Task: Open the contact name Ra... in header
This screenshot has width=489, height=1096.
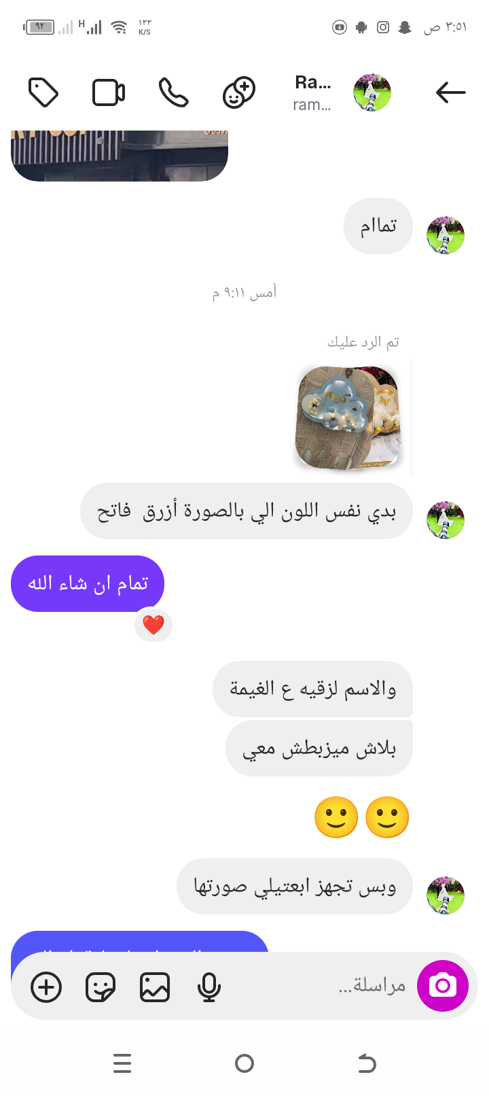Action: tap(312, 83)
